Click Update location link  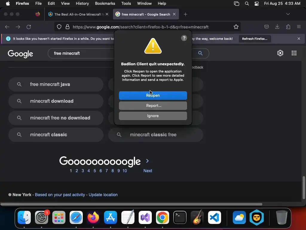tap(103, 195)
